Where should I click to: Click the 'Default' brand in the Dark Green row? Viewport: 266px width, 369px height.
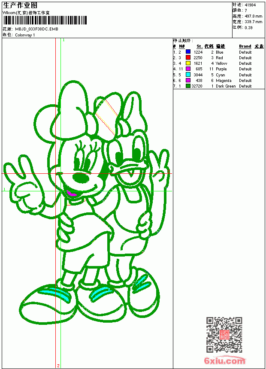[245, 86]
